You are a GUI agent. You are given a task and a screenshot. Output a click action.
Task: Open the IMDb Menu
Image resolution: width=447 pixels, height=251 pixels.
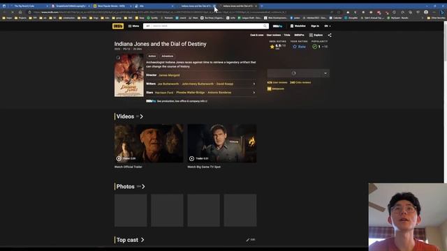coord(133,26)
